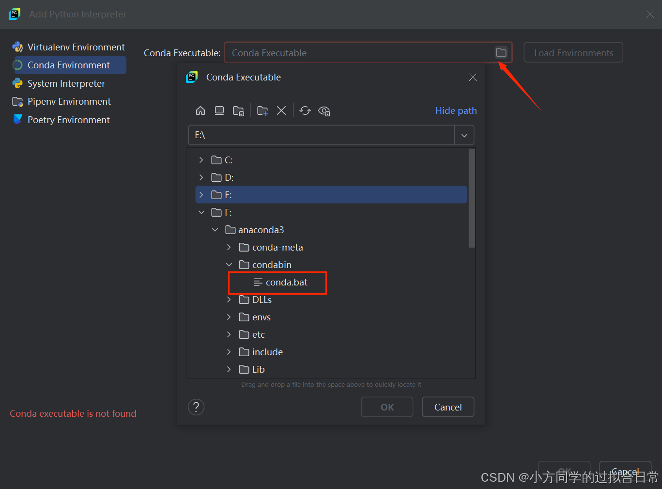Open the path history dropdown arrow
This screenshot has height=489, width=662.
point(464,135)
